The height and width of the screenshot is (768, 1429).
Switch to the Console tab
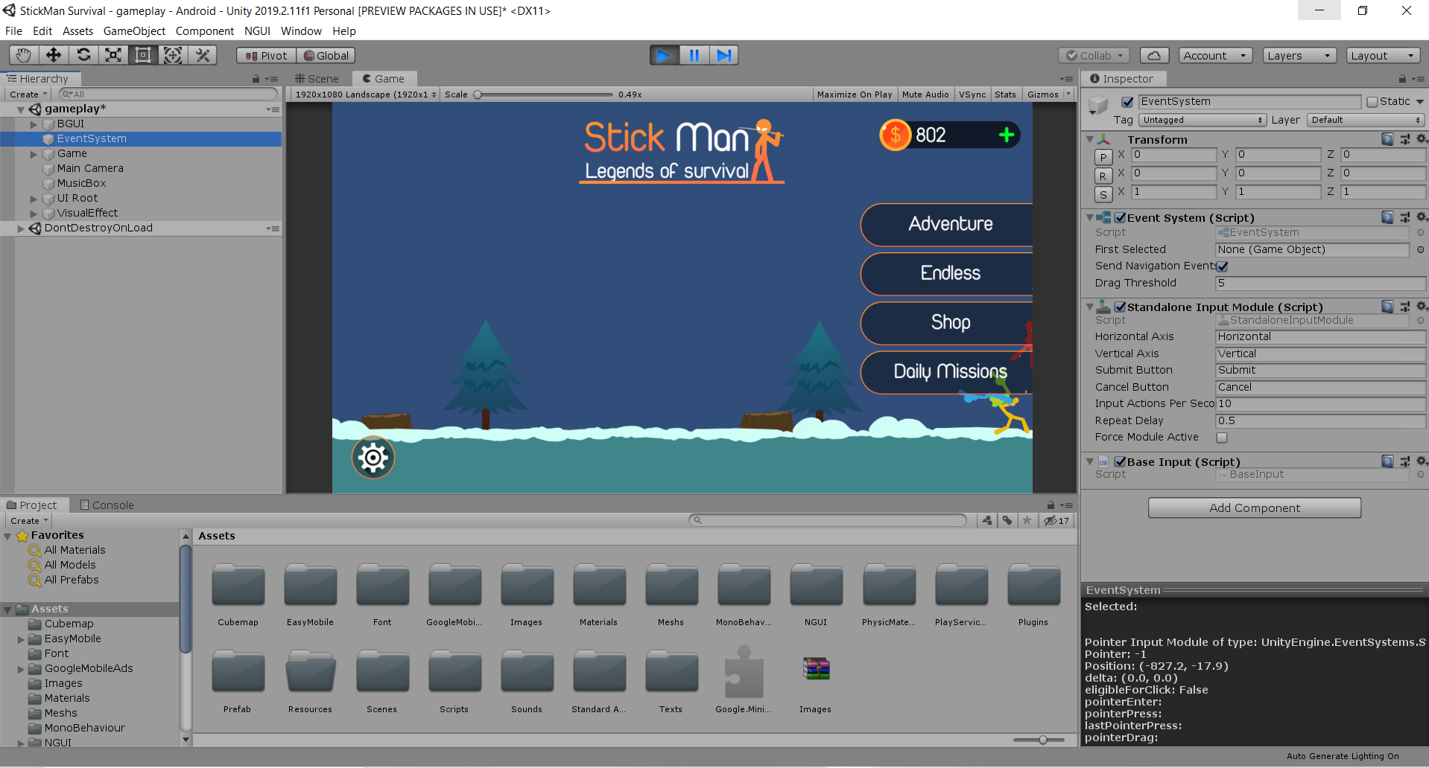(x=107, y=505)
